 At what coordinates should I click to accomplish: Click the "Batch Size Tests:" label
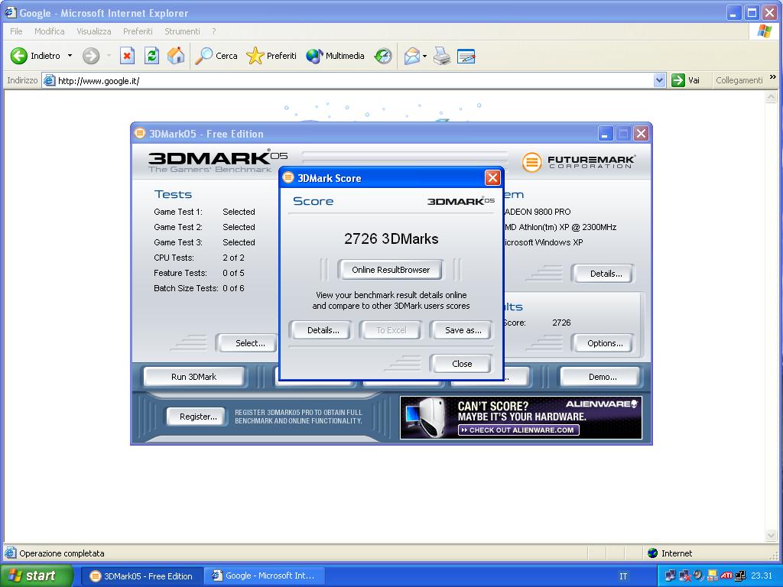(186, 288)
